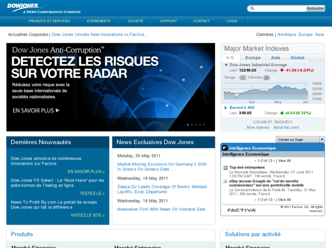The image size is (332, 248).
Task: Open the Login menu item
Action: point(232,21)
